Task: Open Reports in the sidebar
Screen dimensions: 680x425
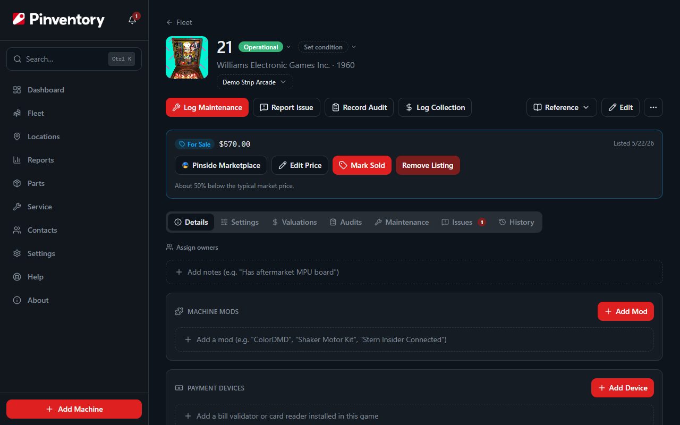Action: [x=74, y=160]
